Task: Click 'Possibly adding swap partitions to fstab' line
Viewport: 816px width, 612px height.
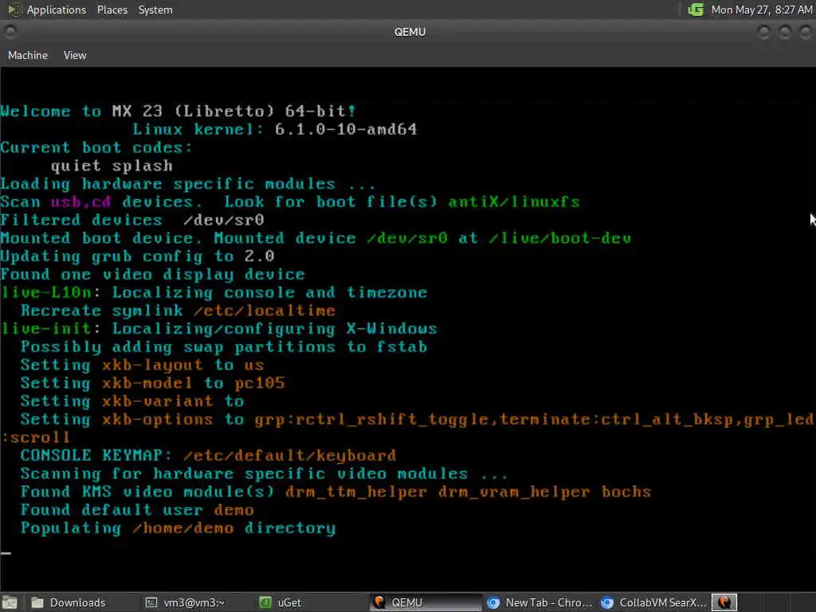Action: click(x=224, y=347)
